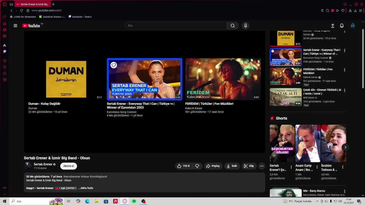Create a clip with Klip button
Image resolution: width=365 pixels, height=205 pixels.
click(249, 166)
